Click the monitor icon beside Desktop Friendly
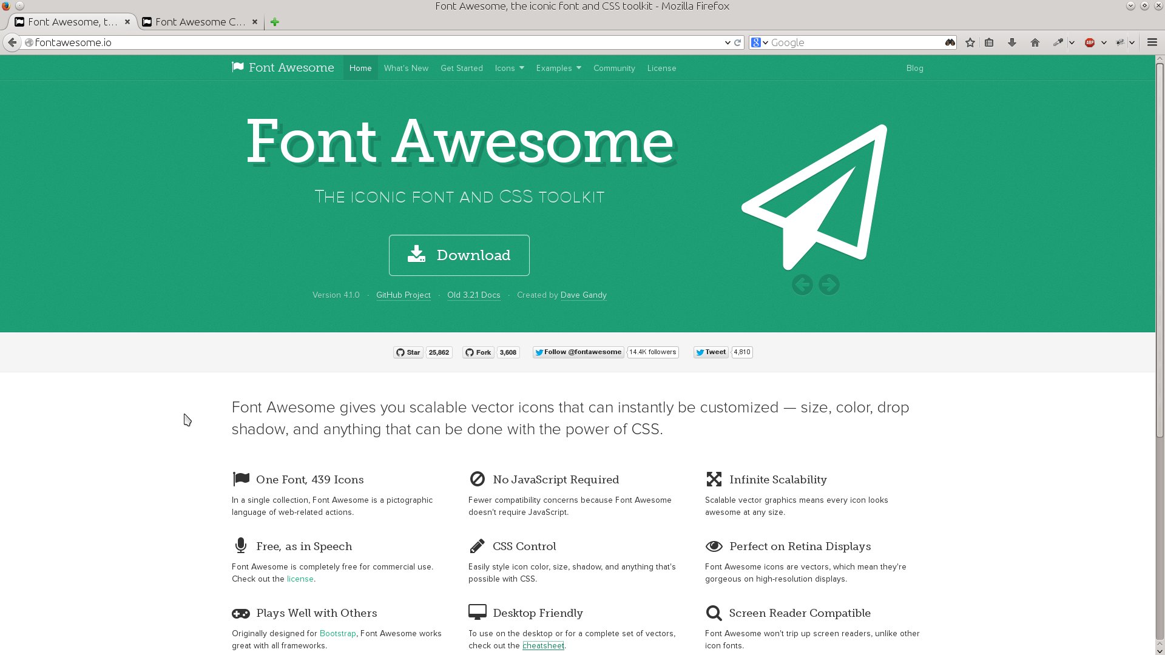This screenshot has width=1165, height=655. 478,613
